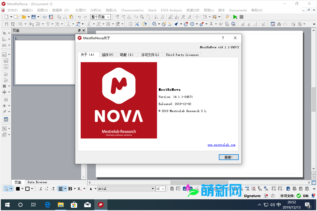Switch to the 插件(P) tab in About dialog
This screenshot has width=317, height=211.
click(x=108, y=55)
